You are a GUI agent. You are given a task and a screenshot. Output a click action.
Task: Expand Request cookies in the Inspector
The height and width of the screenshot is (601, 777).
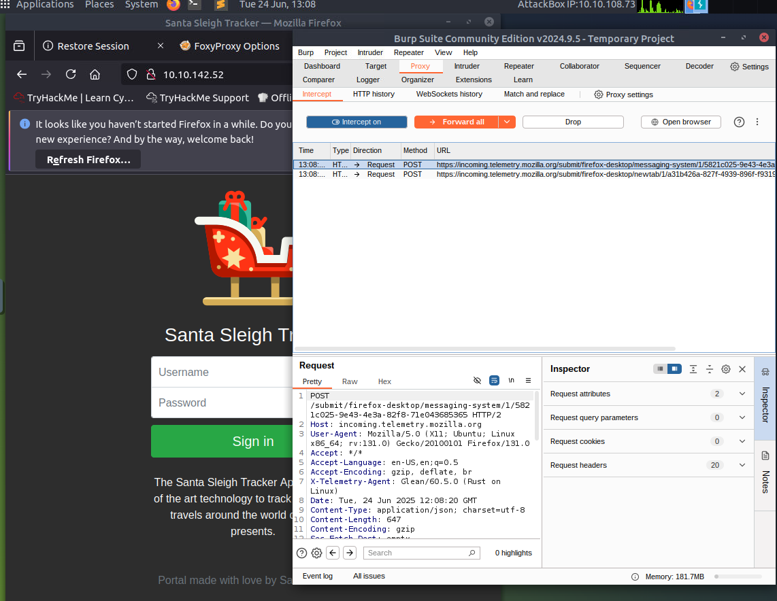click(742, 441)
